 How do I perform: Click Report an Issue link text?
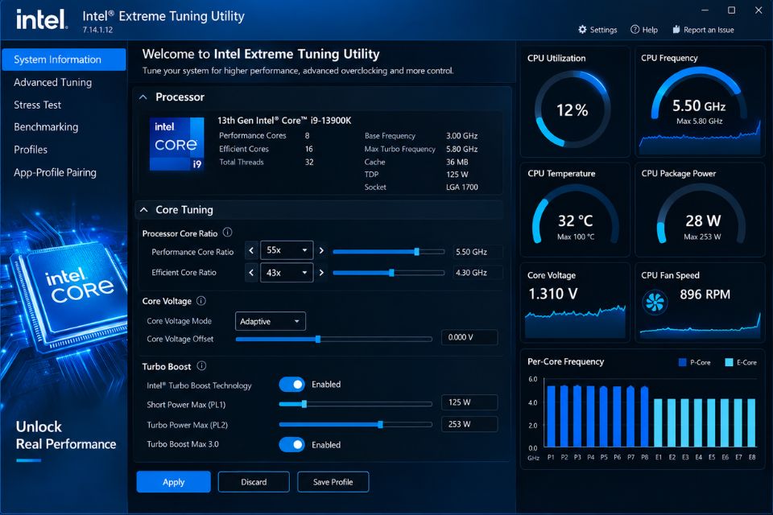(x=709, y=30)
